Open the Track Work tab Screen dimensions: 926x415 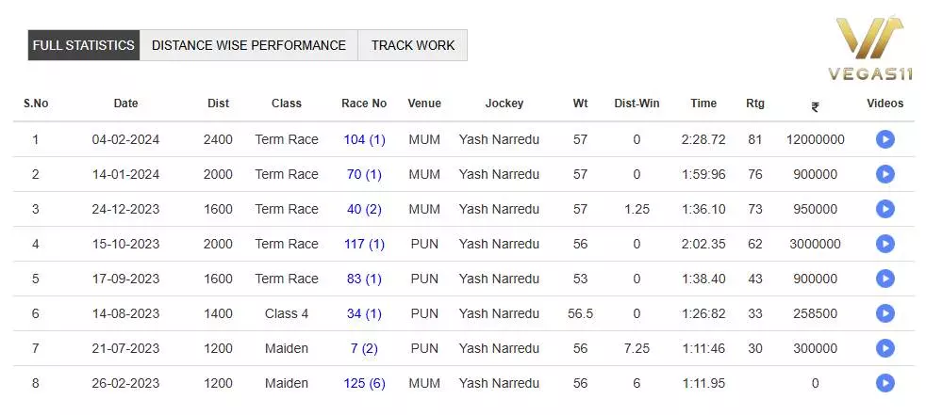(x=413, y=45)
